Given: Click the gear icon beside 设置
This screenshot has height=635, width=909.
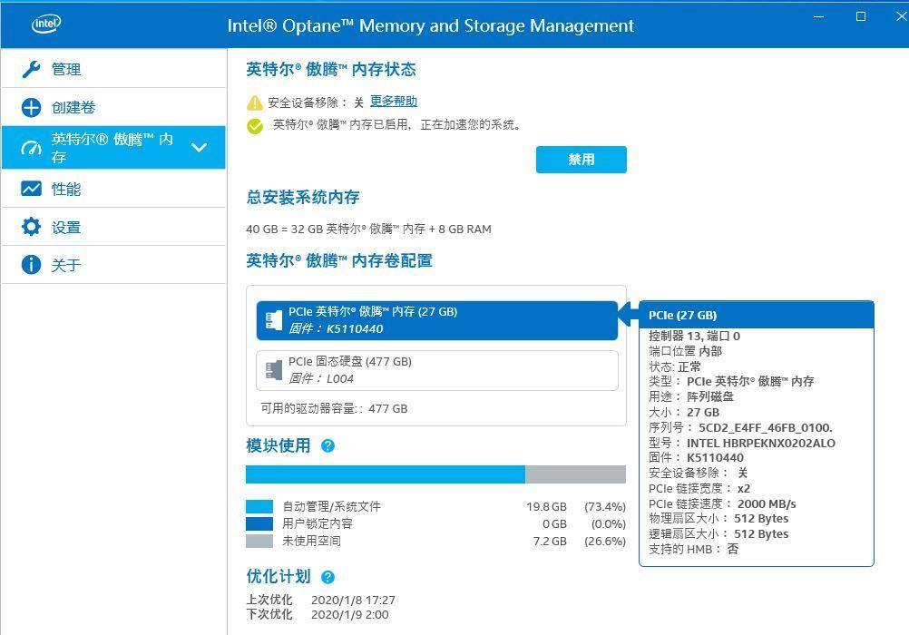Looking at the screenshot, I should point(31,227).
